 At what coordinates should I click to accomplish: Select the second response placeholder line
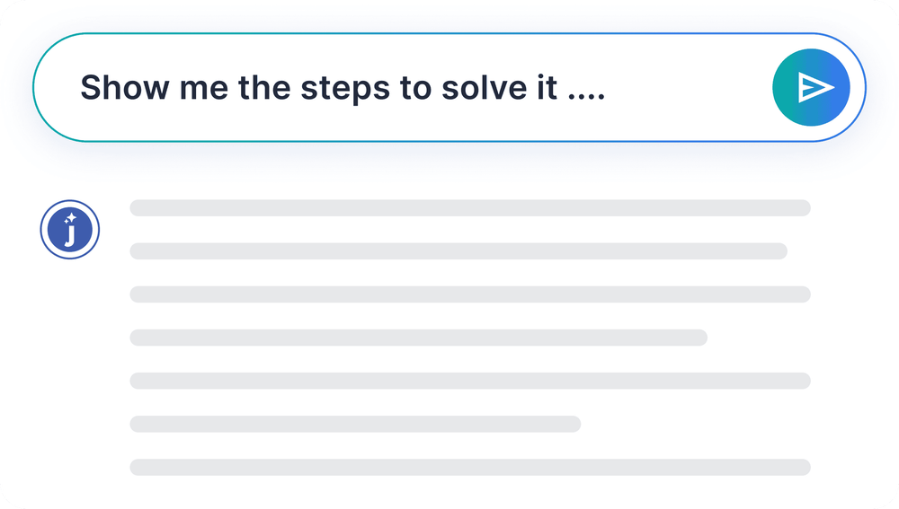point(458,251)
